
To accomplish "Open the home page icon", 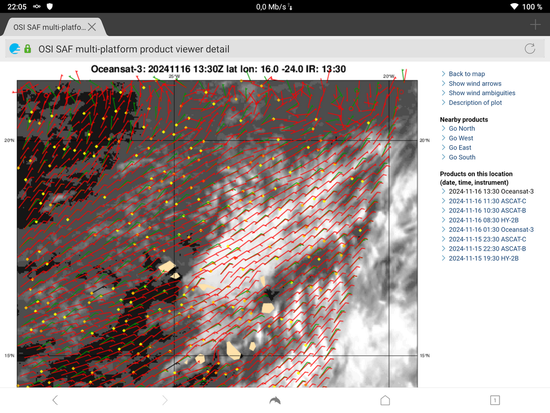I will point(385,400).
